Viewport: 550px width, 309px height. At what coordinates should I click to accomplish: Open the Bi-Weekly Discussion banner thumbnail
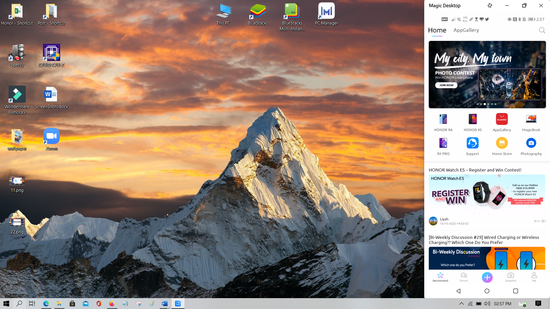pos(487,258)
